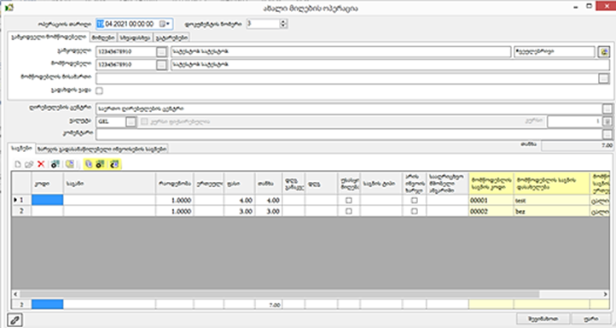Click the total sum field showing 7.00
Screen dimensions: 616x328
tap(577, 145)
